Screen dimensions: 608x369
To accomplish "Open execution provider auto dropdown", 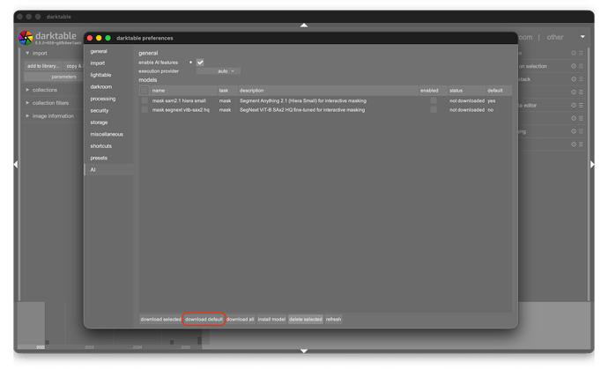I will [219, 71].
